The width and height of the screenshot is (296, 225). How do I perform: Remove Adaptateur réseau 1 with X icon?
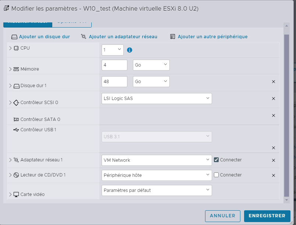pos(273,160)
